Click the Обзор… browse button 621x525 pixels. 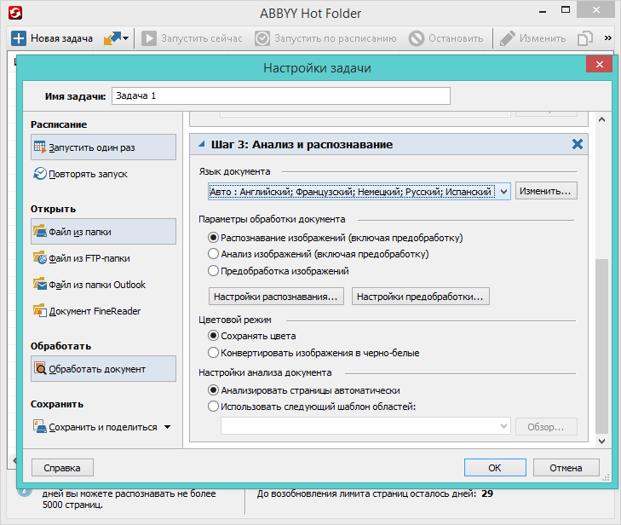546,427
